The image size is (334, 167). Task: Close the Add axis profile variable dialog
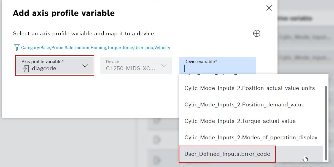pyautogui.click(x=269, y=8)
